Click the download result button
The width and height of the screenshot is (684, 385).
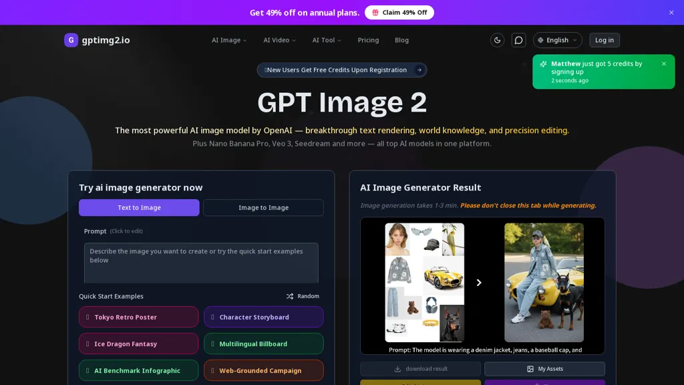point(421,369)
